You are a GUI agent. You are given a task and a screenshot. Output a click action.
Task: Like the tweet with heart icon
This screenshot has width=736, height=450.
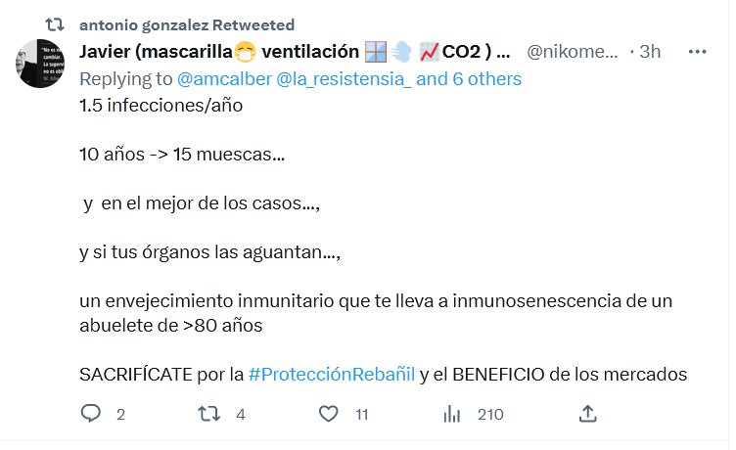point(329,414)
